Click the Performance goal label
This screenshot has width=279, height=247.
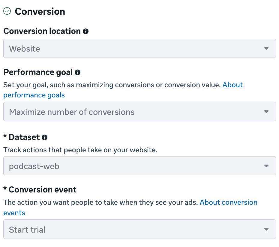38,72
